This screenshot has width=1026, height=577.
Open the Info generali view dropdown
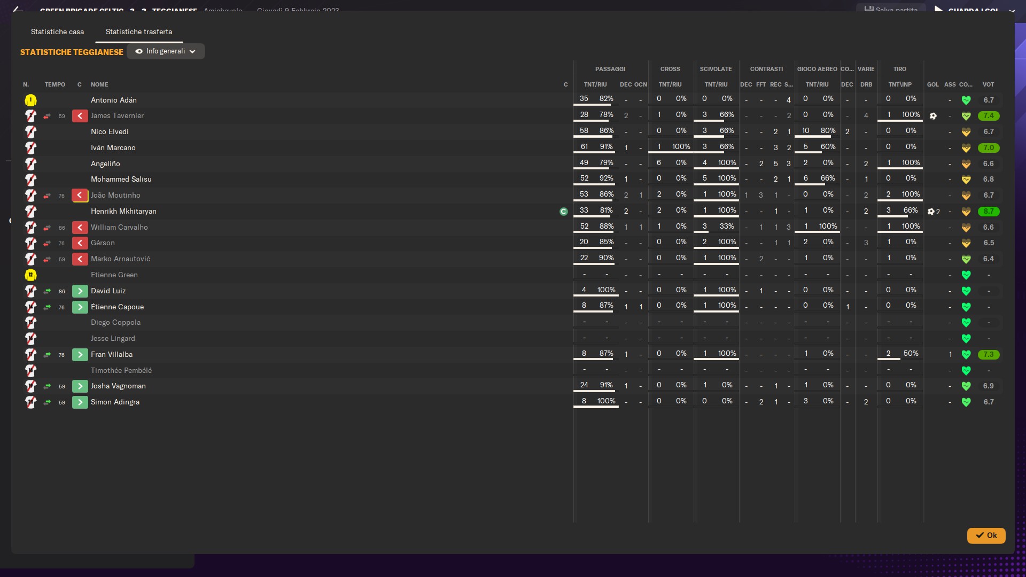(x=166, y=51)
